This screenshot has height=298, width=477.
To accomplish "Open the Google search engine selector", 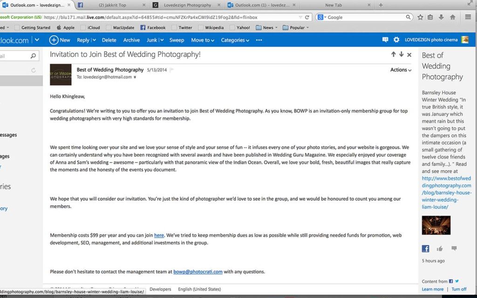I will (321, 17).
